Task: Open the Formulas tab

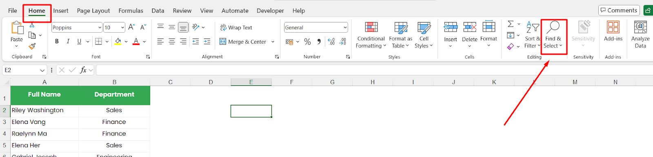Action: pos(131,11)
